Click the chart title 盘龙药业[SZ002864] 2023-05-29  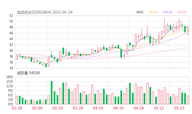(45, 12)
